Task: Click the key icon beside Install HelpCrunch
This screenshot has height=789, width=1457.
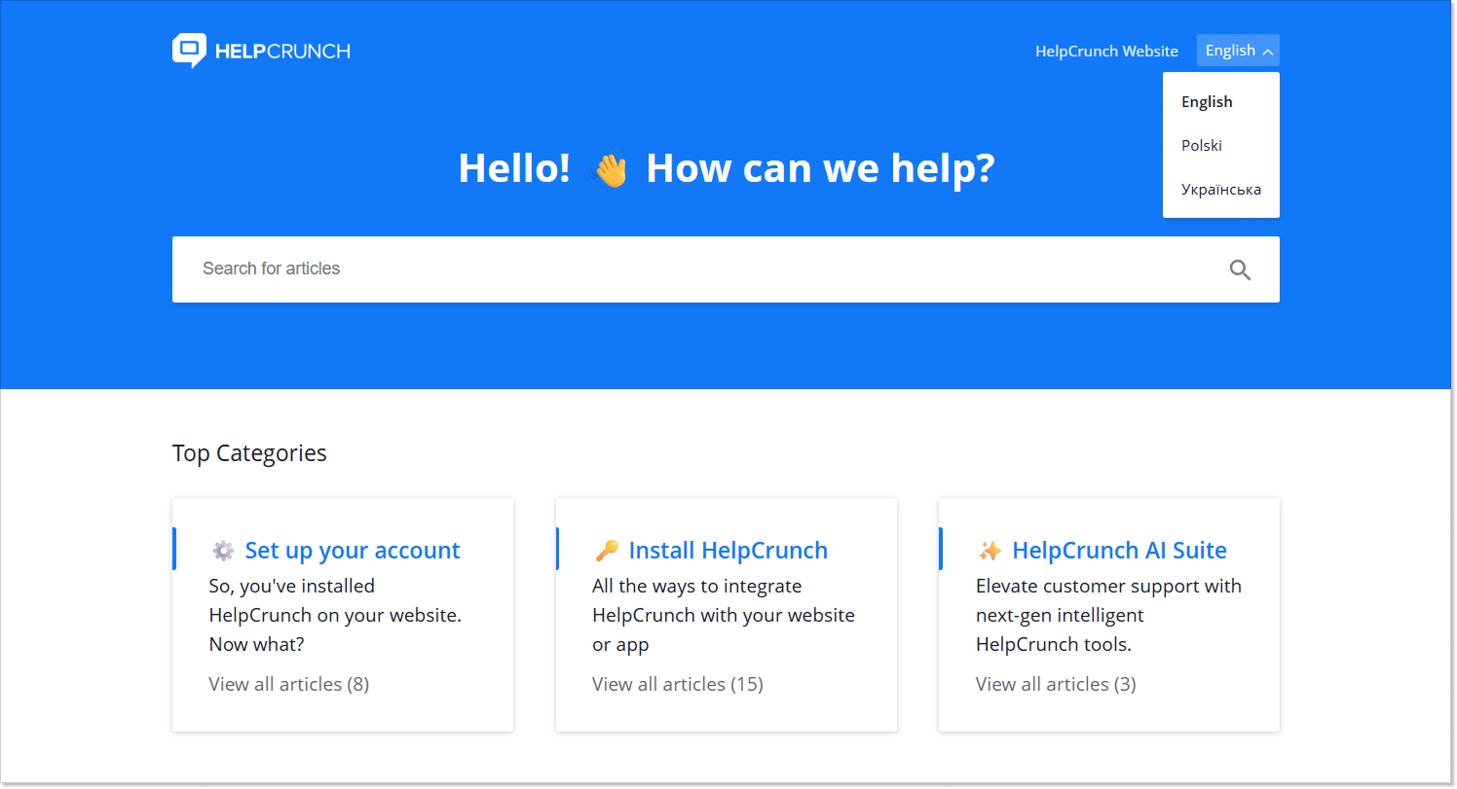Action: 606,550
